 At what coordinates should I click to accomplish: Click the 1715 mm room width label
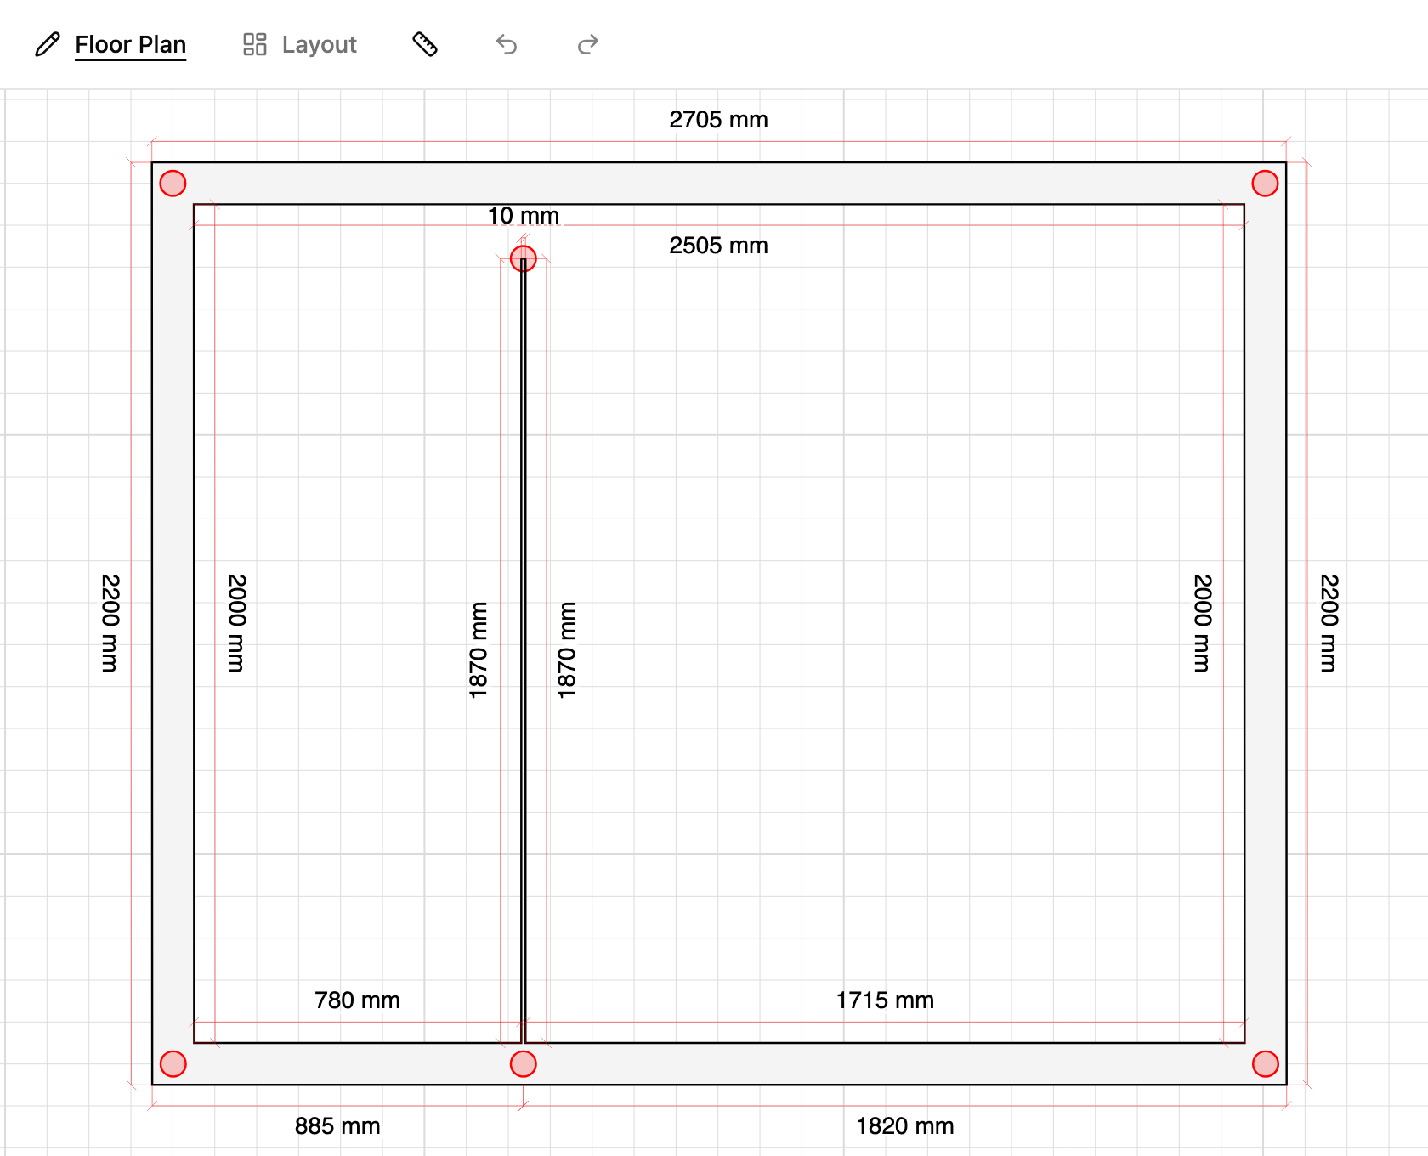(x=885, y=1000)
